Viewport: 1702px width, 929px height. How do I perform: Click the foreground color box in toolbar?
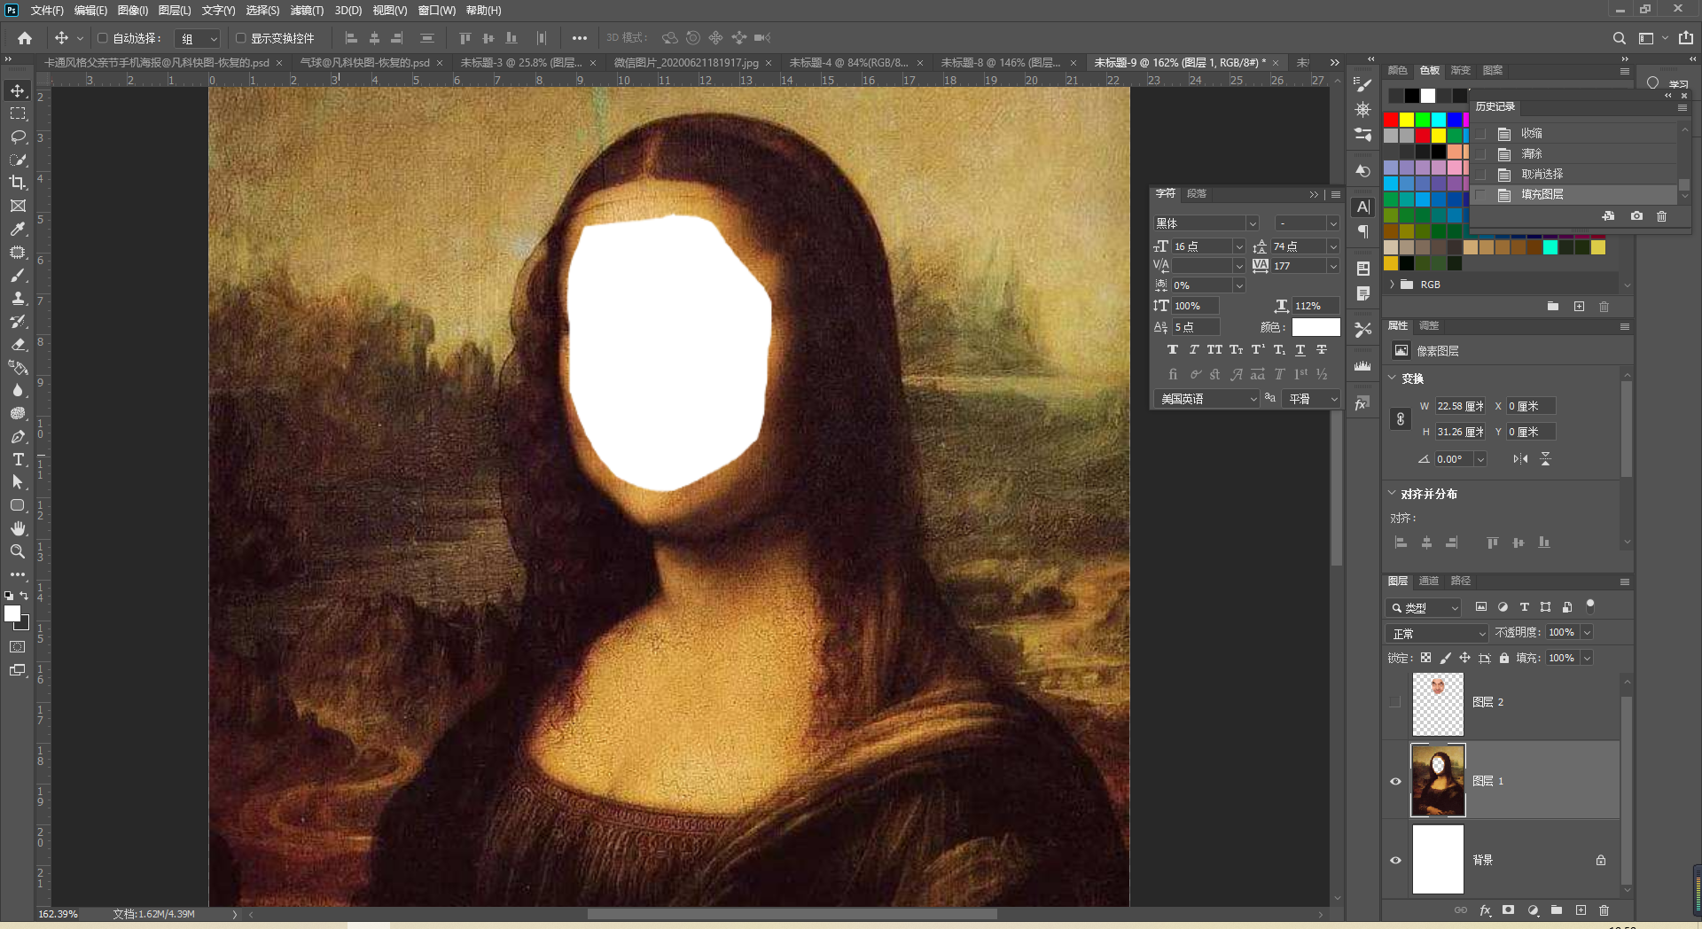click(12, 613)
